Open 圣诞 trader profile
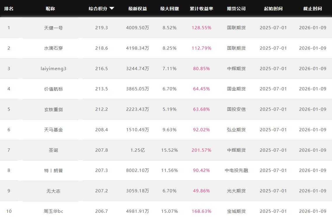This screenshot has width=332, height=221. click(x=53, y=150)
